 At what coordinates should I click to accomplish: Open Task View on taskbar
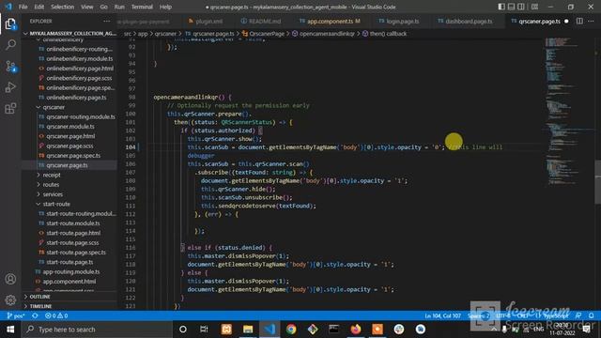[x=204, y=330]
